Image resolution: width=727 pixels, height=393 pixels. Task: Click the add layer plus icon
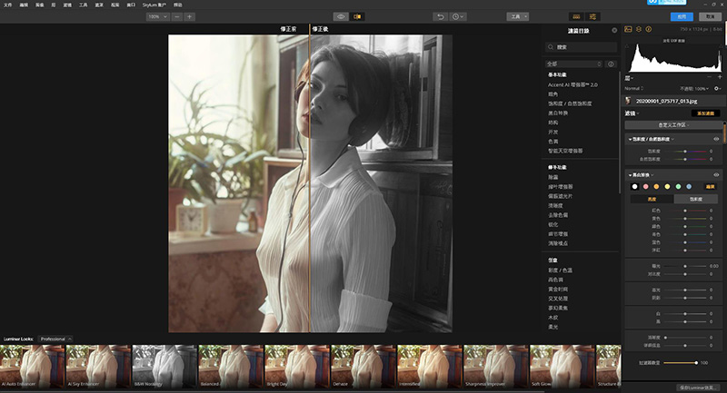[720, 77]
